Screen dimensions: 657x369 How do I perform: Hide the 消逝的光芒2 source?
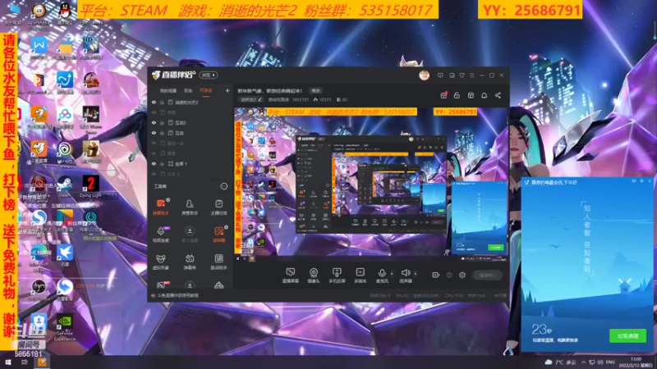click(x=154, y=102)
